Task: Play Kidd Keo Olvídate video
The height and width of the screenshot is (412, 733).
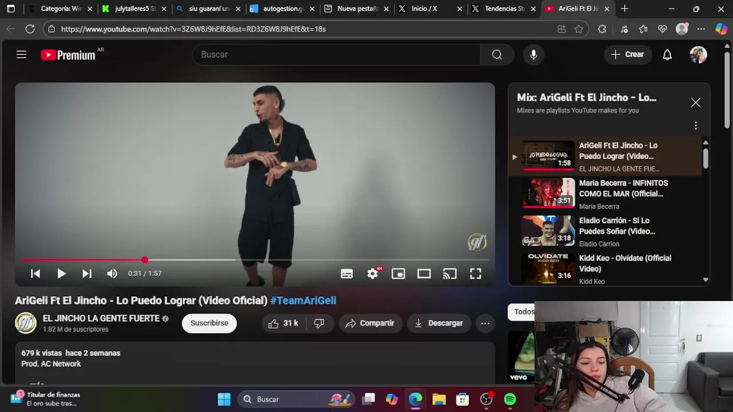Action: coord(605,269)
